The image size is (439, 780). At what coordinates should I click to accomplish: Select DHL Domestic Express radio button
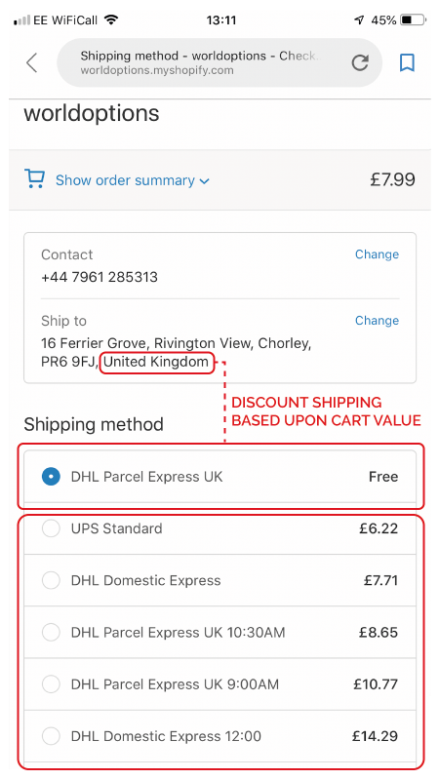click(51, 580)
